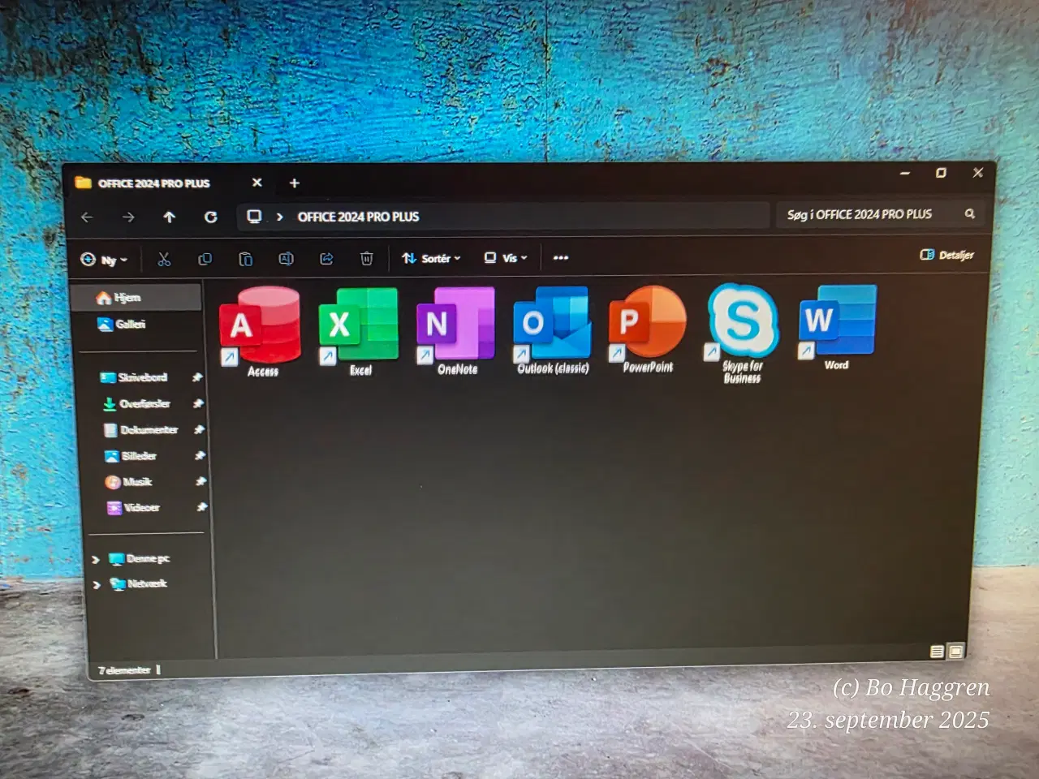Expand the Denne pc tree node
The image size is (1039, 779).
96,560
